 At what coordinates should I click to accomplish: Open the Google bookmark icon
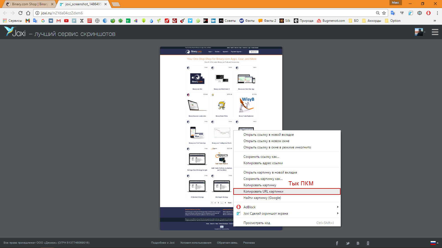coord(43,21)
